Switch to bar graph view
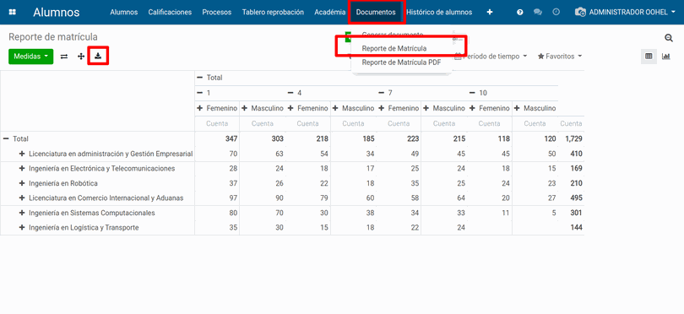 tap(665, 57)
